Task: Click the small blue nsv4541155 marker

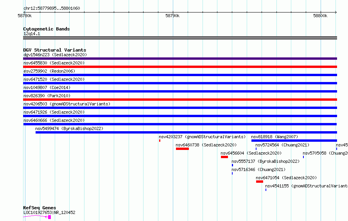Action: click(266, 190)
